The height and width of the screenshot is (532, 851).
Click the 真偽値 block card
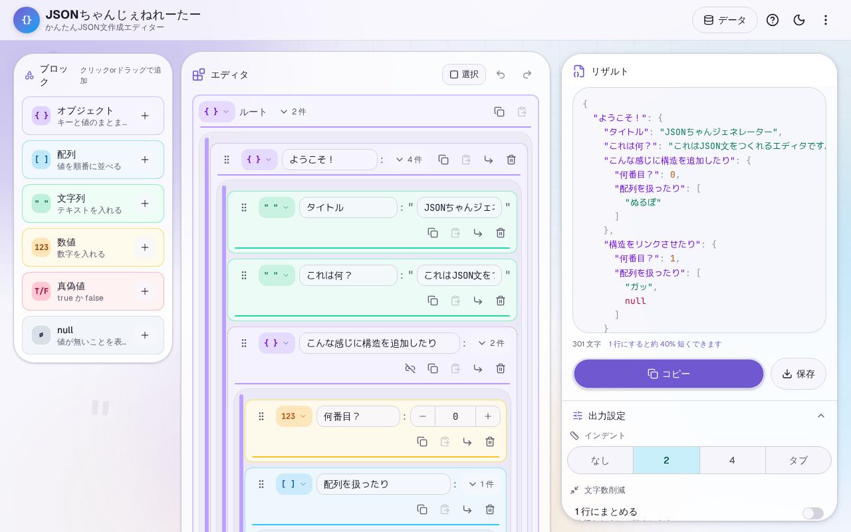(x=93, y=291)
